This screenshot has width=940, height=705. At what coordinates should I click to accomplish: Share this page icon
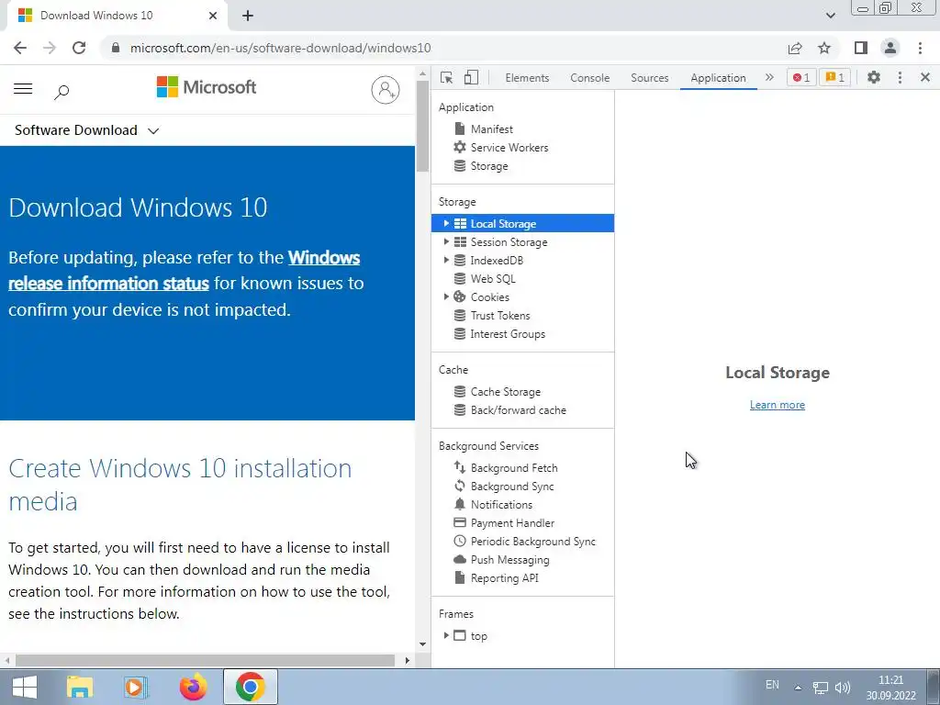coord(795,48)
